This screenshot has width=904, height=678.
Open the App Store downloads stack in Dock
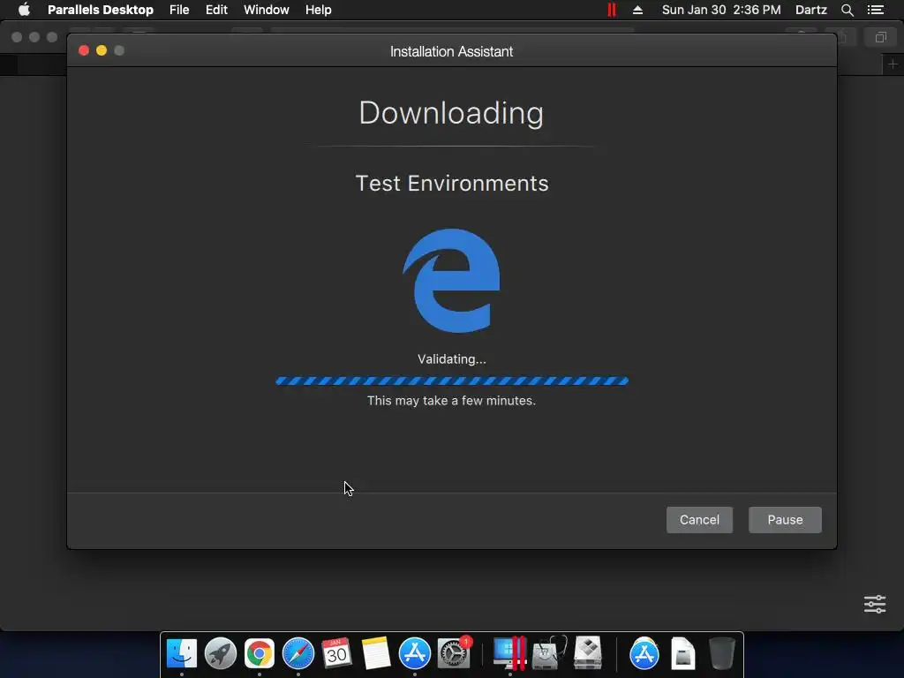tap(644, 654)
